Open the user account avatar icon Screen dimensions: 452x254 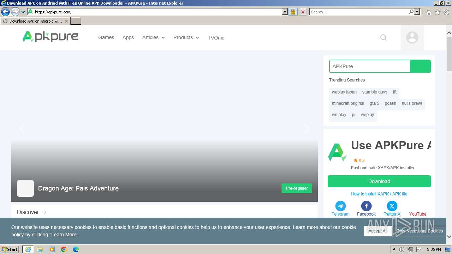(412, 37)
